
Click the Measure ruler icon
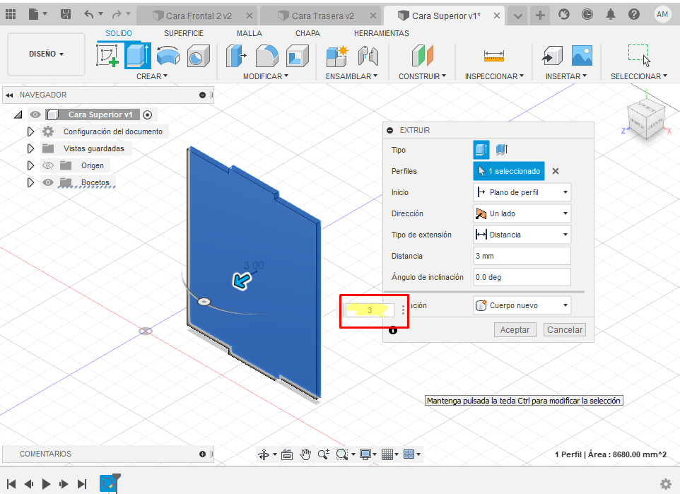(x=493, y=56)
